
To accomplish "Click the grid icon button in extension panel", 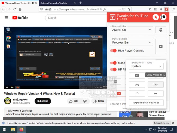I will (115, 81).
